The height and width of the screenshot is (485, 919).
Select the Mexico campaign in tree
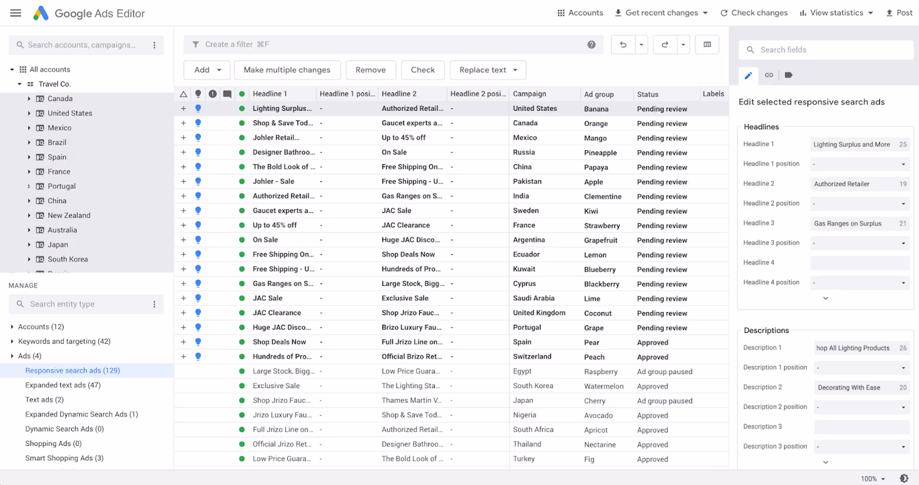(x=59, y=128)
